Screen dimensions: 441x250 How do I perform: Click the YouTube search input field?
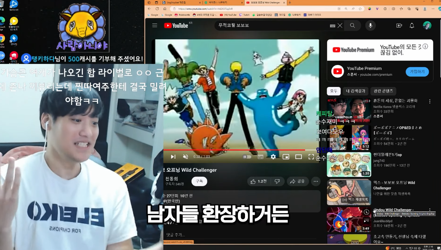pyautogui.click(x=272, y=26)
